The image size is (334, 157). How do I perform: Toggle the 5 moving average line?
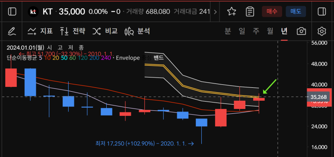point(41,58)
